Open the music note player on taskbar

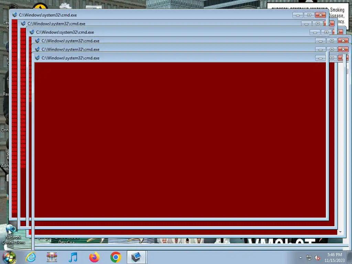tap(73, 257)
